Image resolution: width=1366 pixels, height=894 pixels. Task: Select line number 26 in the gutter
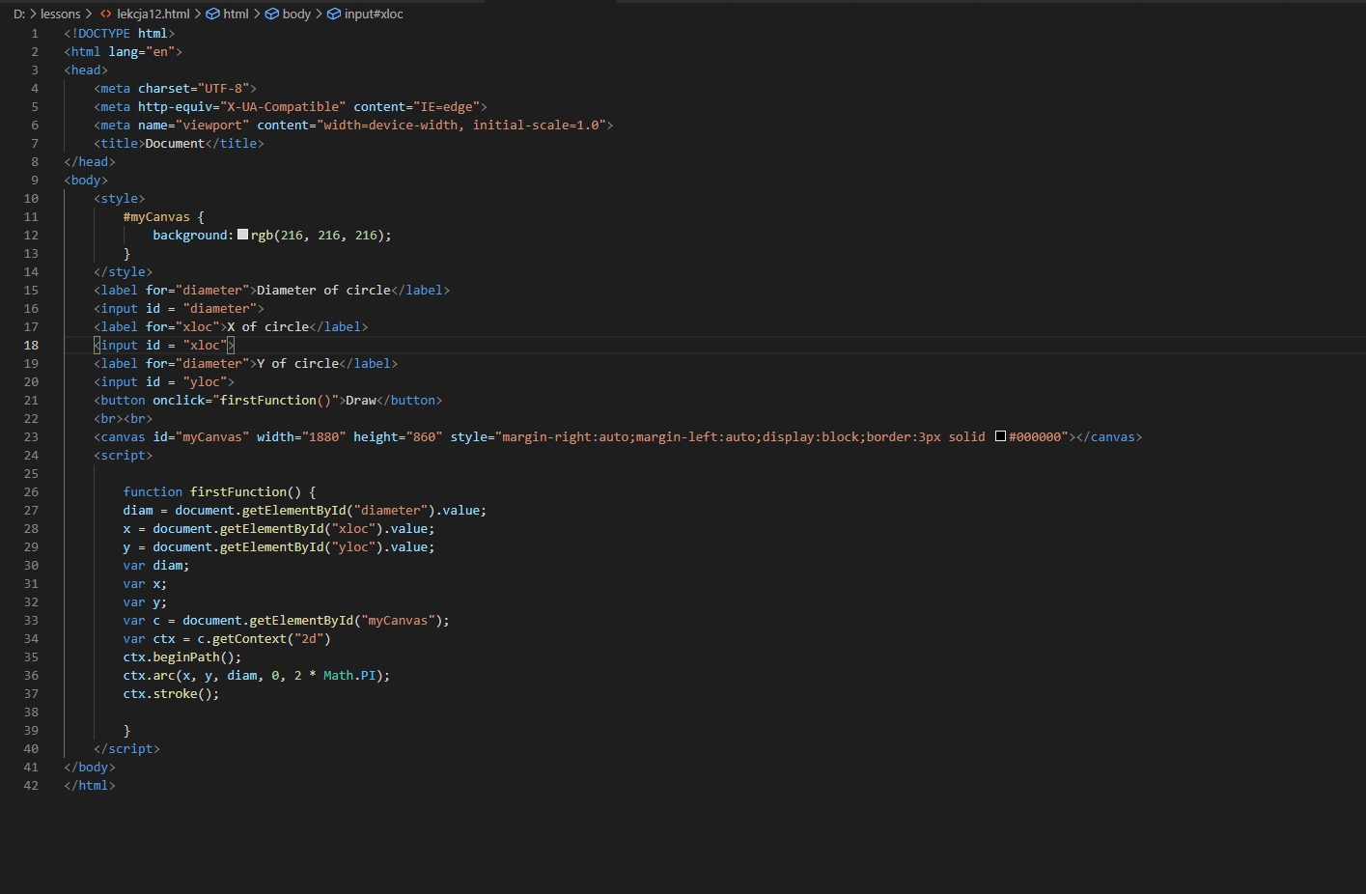(x=31, y=492)
